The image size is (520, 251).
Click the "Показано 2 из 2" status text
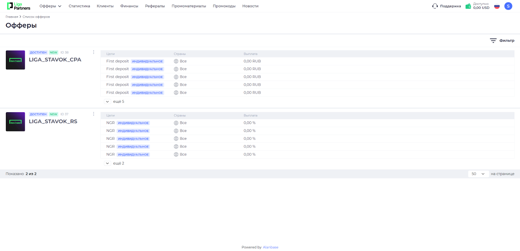(21, 174)
